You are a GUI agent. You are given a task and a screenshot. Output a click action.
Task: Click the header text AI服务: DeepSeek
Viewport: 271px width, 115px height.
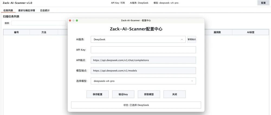pyautogui.click(x=139, y=3)
